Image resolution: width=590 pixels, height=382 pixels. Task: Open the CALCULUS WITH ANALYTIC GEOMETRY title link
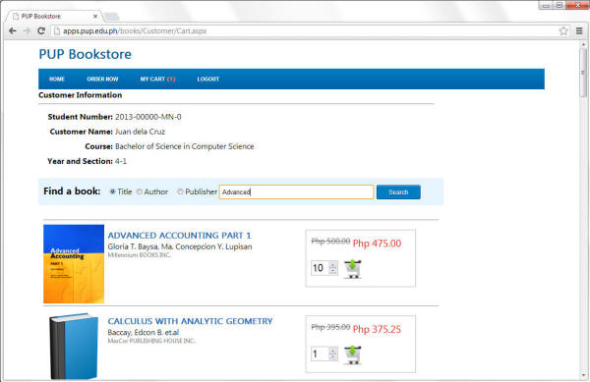[x=190, y=321]
